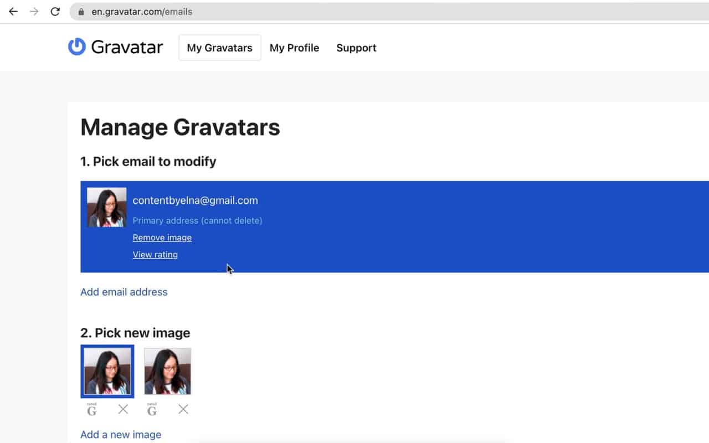Viewport: 709px width, 443px height.
Task: Select the second image thumbnail
Action: (167, 371)
